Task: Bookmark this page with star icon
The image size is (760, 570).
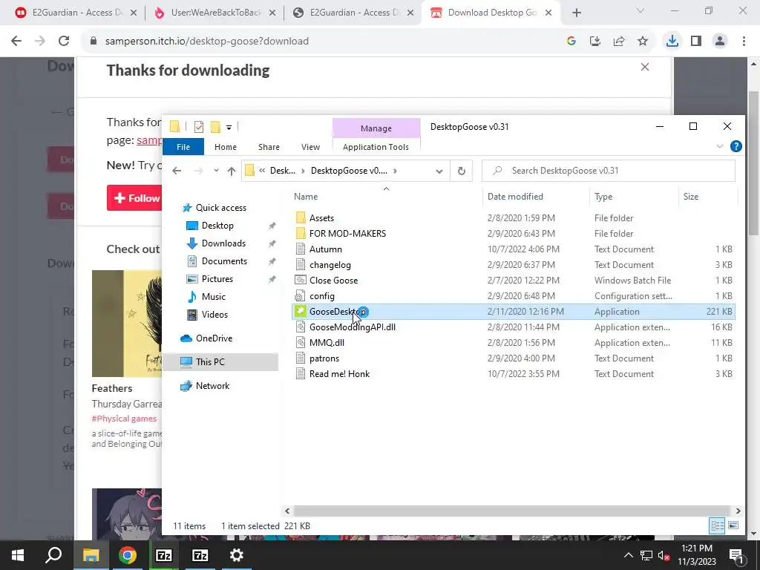Action: [643, 42]
